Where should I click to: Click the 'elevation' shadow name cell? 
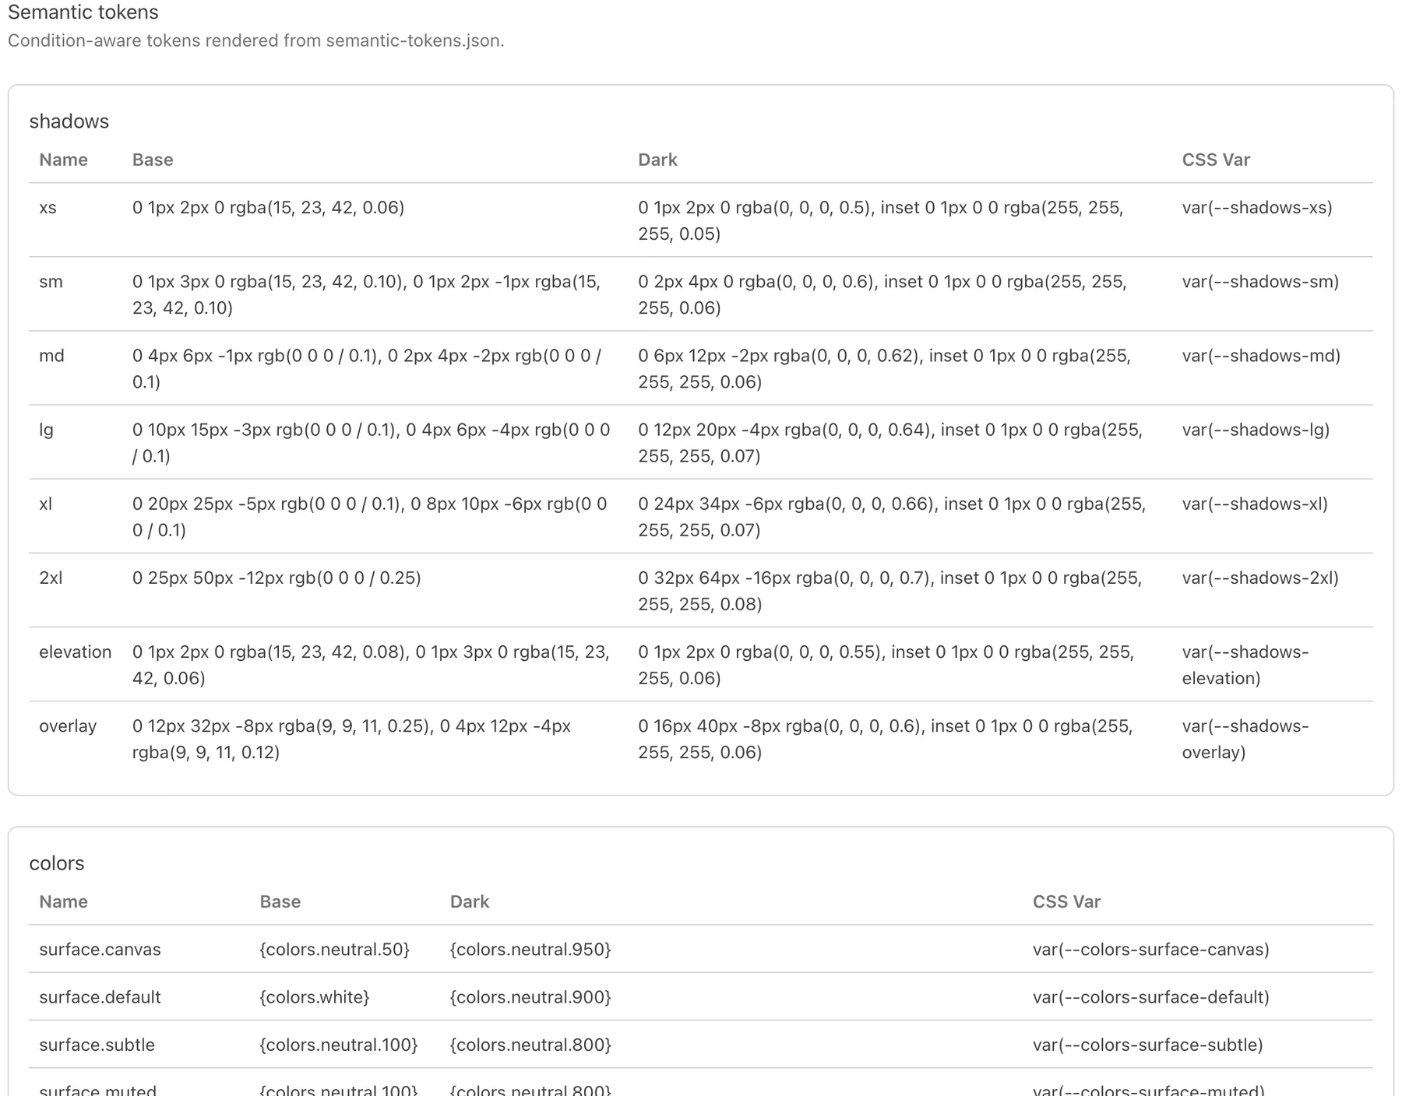pos(76,652)
